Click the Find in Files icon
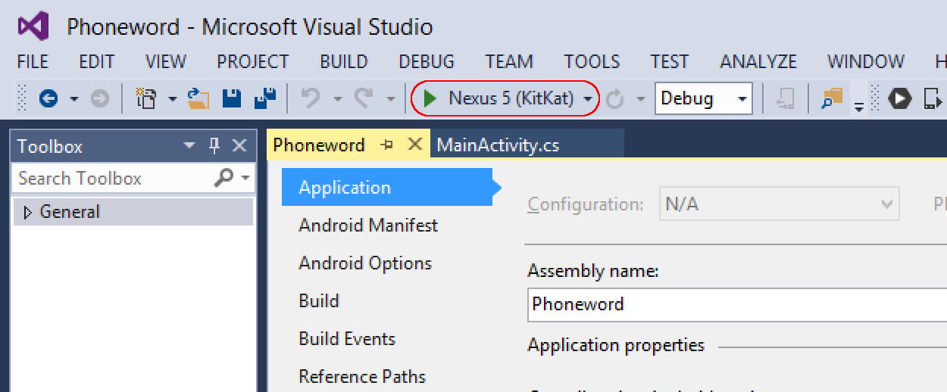The width and height of the screenshot is (947, 392). pyautogui.click(x=832, y=98)
